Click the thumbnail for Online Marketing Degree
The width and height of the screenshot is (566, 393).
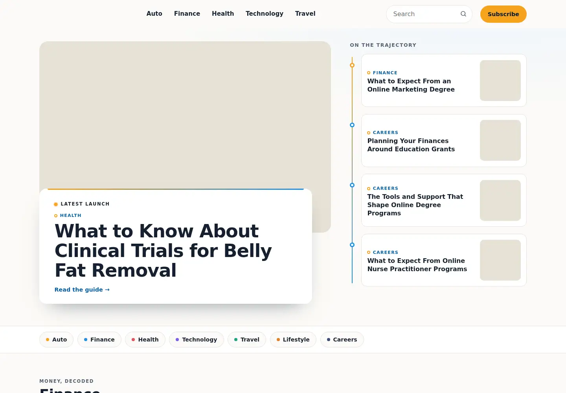point(500,81)
